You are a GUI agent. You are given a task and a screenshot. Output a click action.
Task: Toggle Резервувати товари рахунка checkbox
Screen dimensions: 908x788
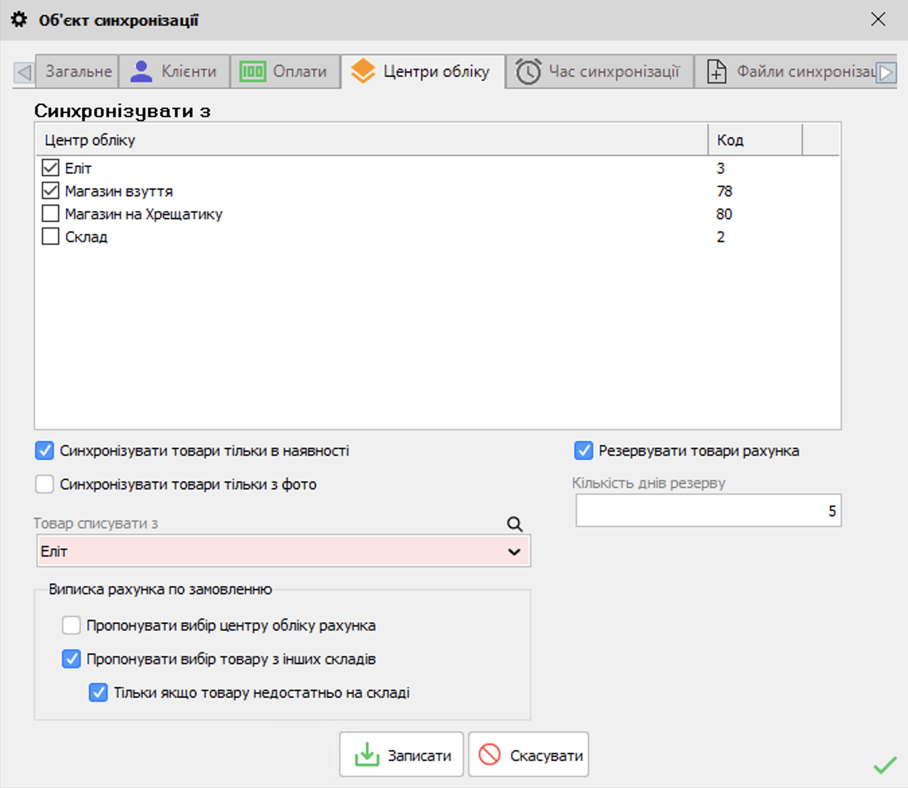point(583,450)
